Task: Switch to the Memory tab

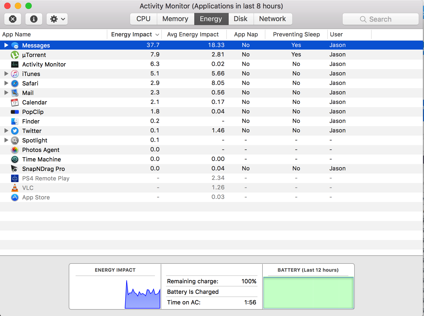Action: click(x=176, y=19)
